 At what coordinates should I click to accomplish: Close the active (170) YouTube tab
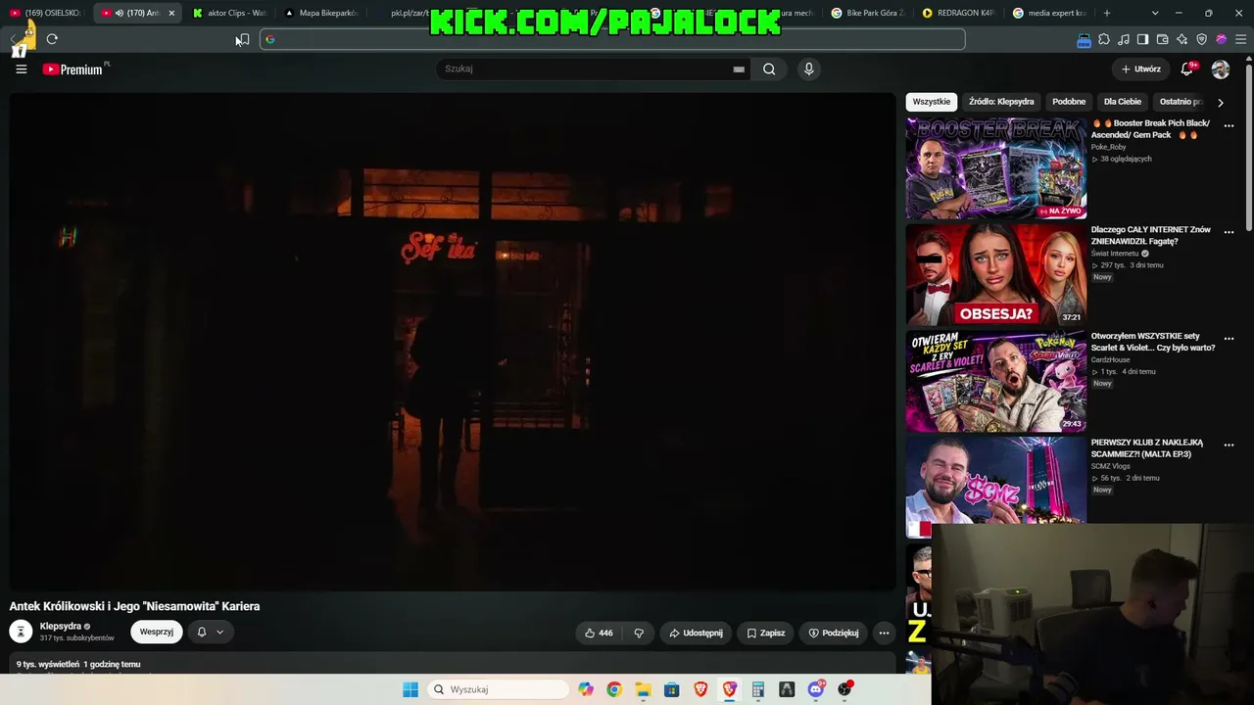tap(171, 13)
